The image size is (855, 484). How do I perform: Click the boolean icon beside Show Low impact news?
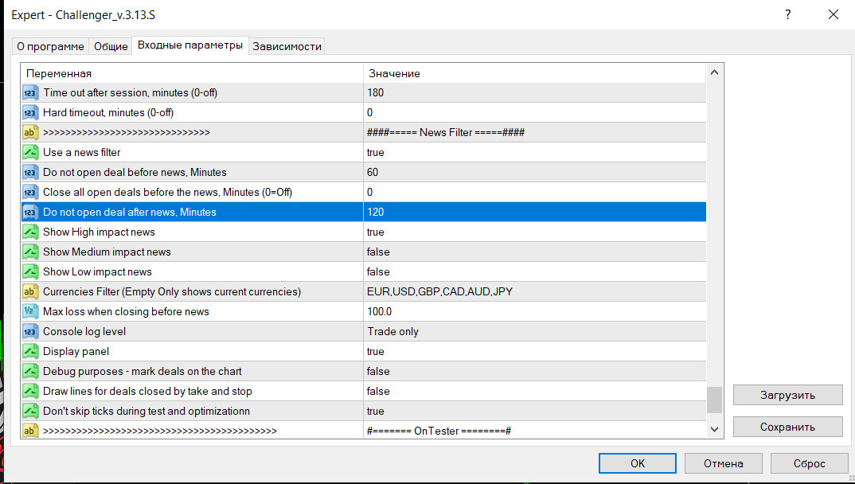[30, 271]
